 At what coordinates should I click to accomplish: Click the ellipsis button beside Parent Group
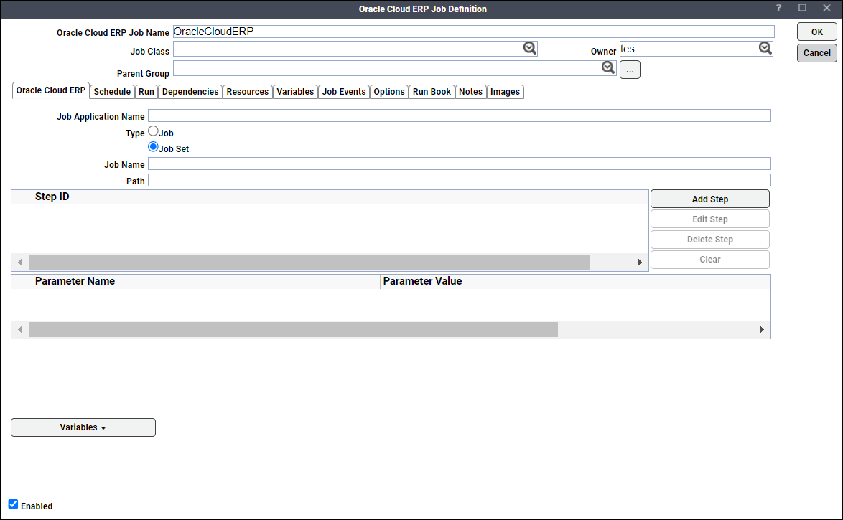(x=630, y=70)
